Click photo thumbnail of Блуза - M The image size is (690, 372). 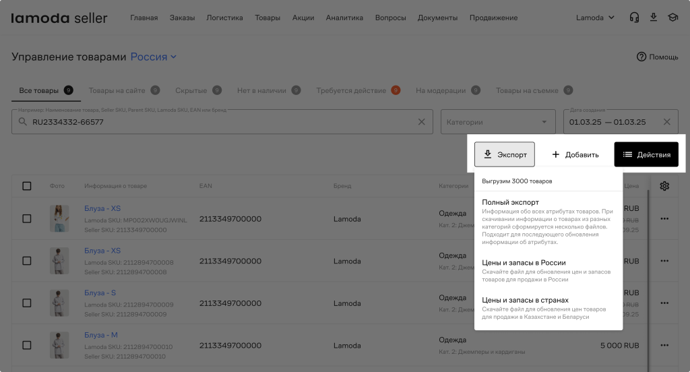pyautogui.click(x=59, y=345)
